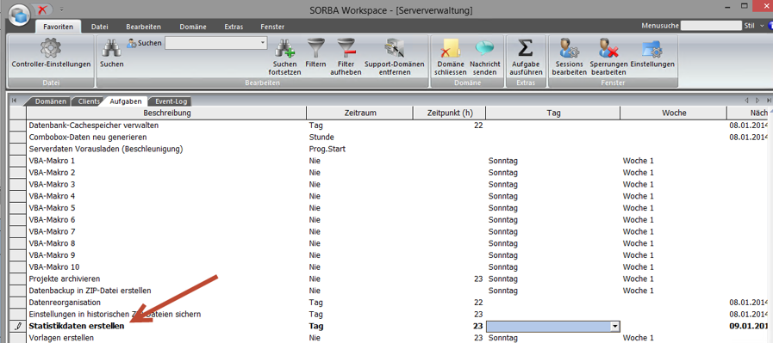
Task: Click Domäne schliessen icon
Action: [x=451, y=48]
